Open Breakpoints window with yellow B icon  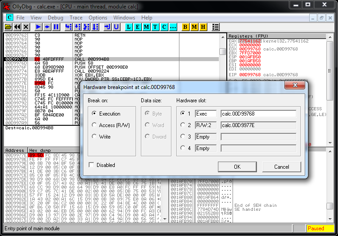click(x=185, y=27)
